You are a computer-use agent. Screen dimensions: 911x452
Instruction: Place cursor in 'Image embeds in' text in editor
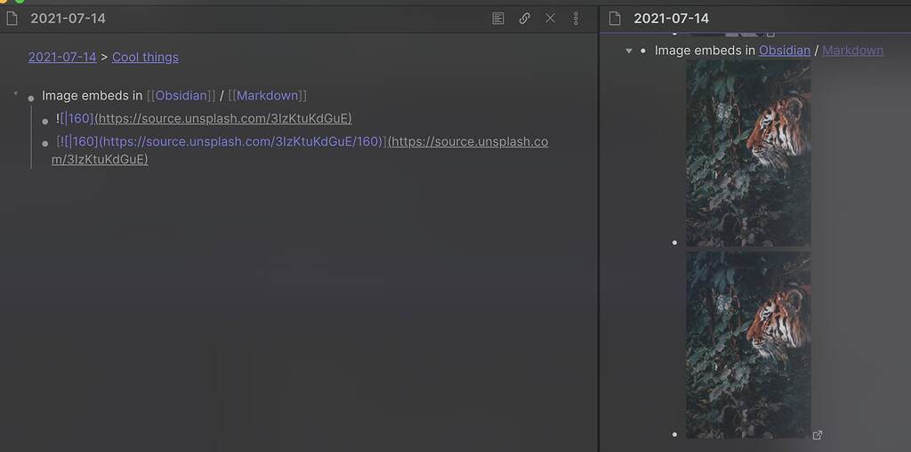tap(92, 95)
